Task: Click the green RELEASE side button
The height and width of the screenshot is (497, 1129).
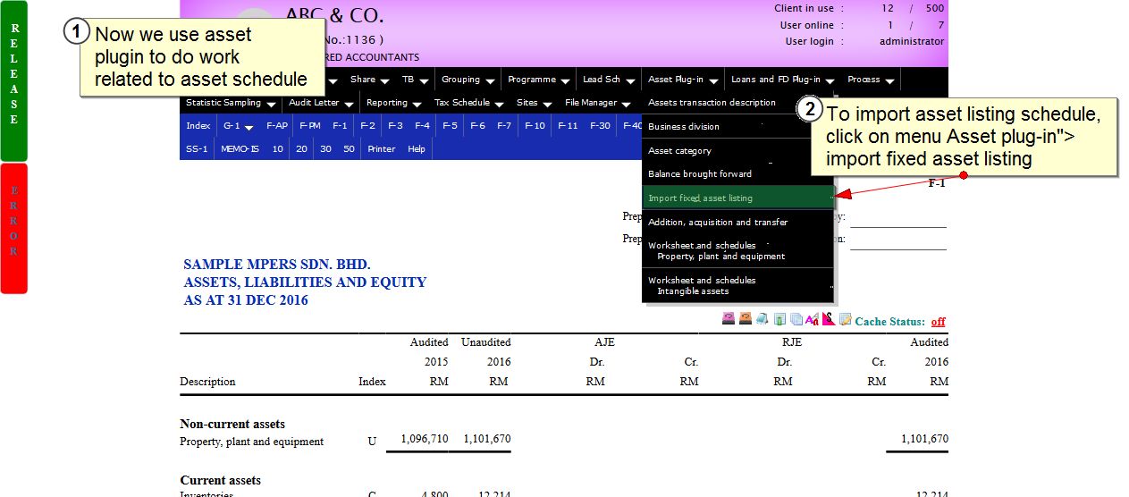Action: 14,80
